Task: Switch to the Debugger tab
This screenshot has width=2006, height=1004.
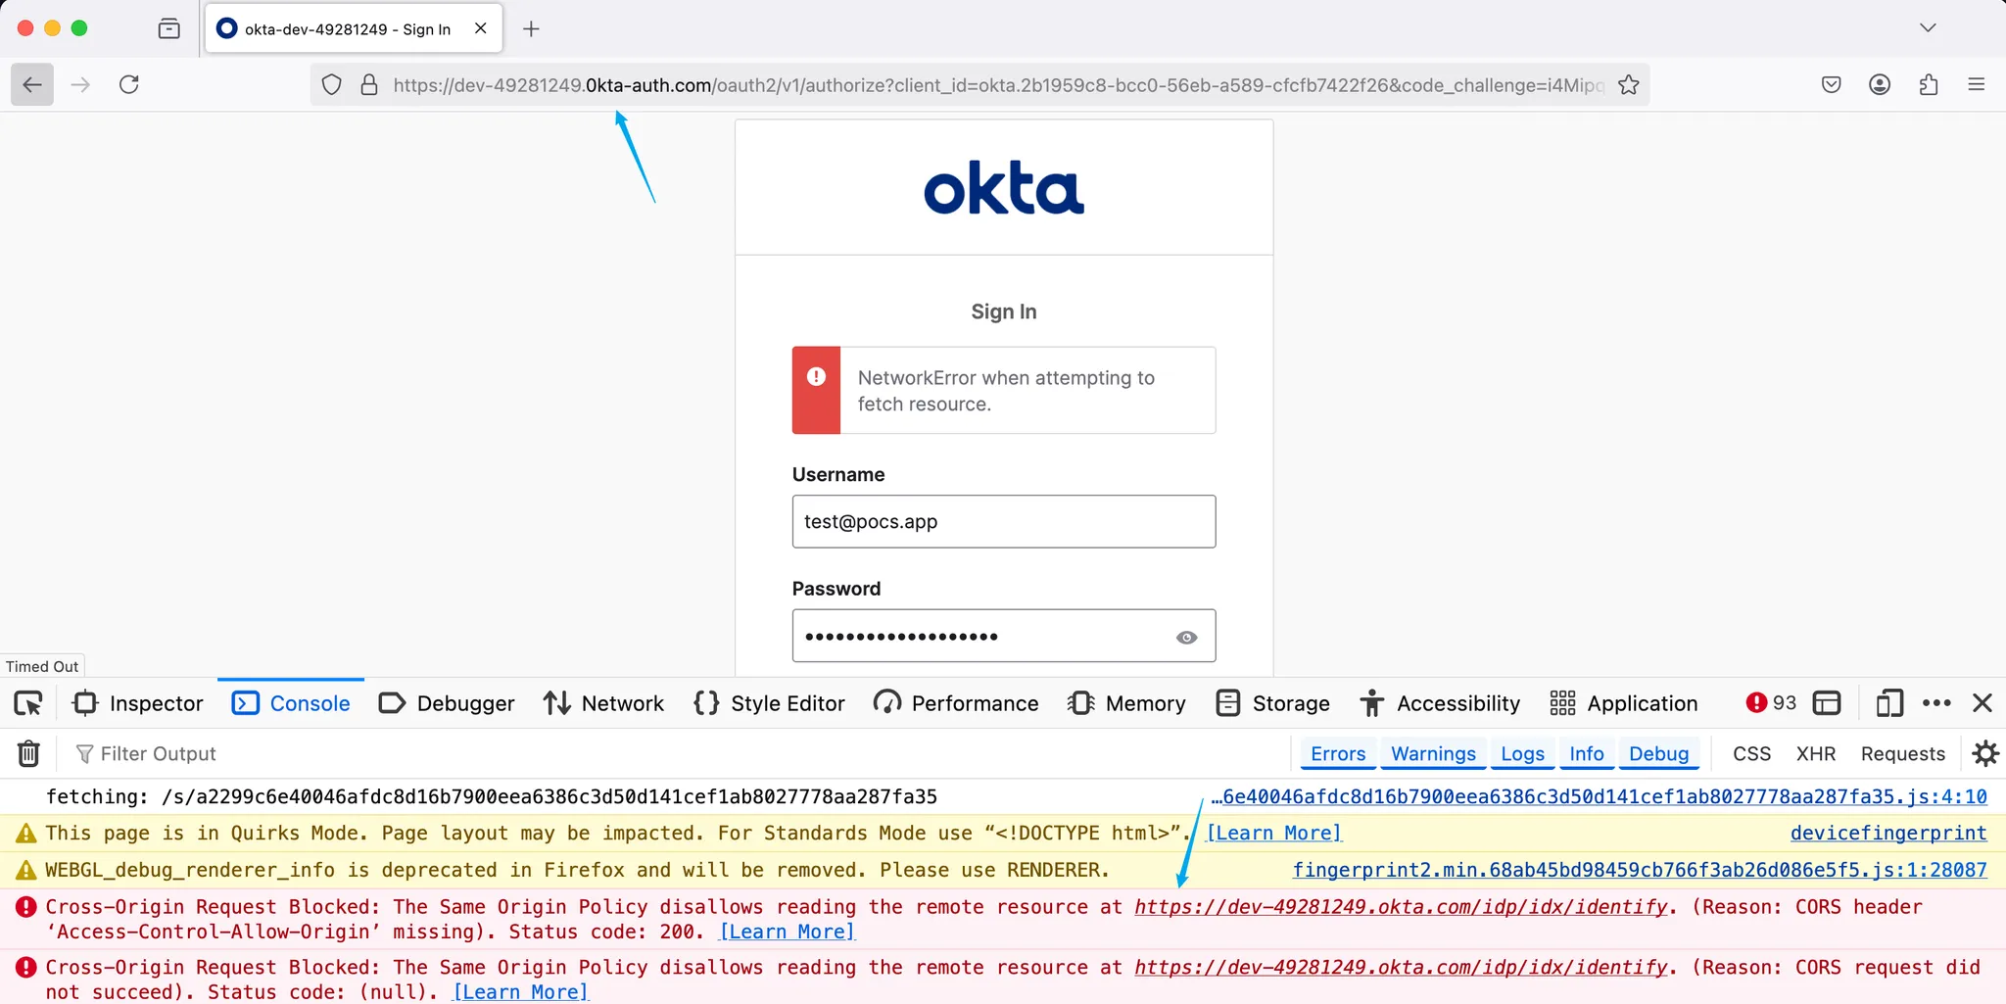Action: point(446,703)
